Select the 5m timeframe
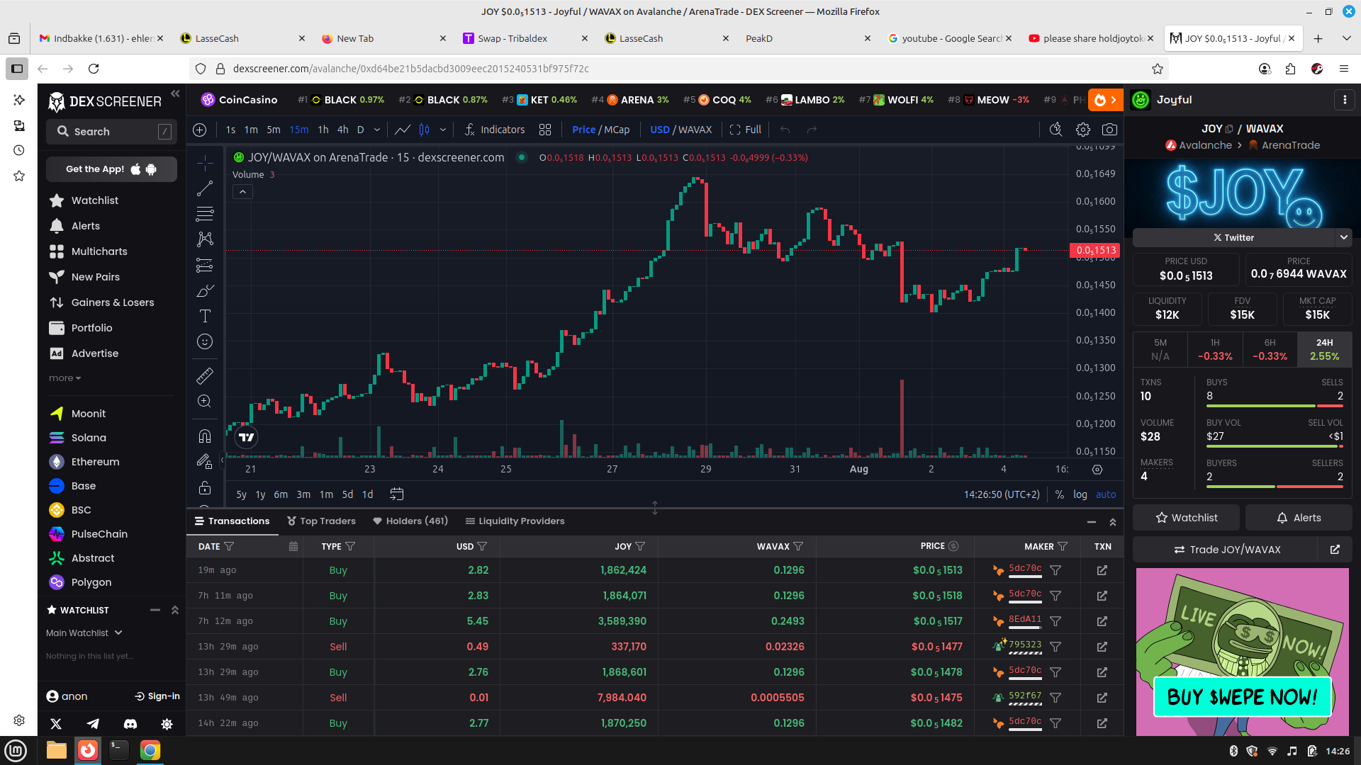This screenshot has height=765, width=1361. point(274,130)
